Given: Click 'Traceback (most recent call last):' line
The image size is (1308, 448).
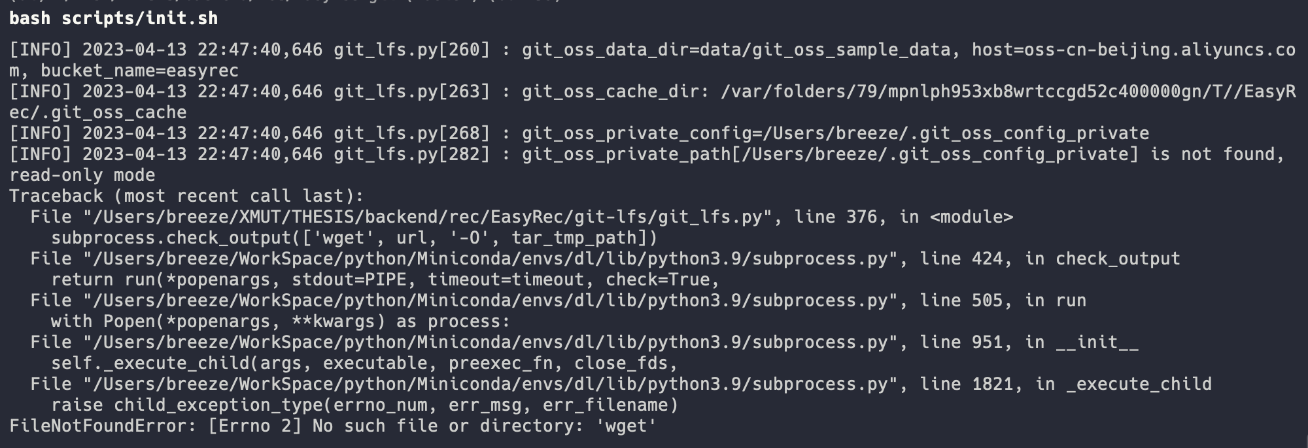Looking at the screenshot, I should coord(186,196).
